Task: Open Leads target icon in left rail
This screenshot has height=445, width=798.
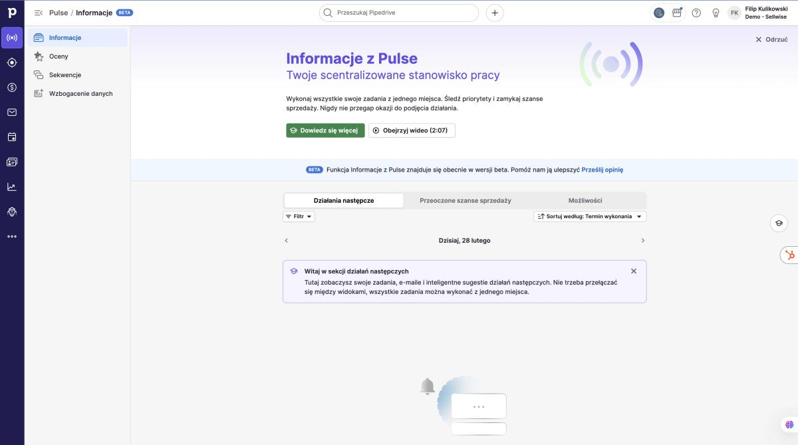Action: [12, 63]
